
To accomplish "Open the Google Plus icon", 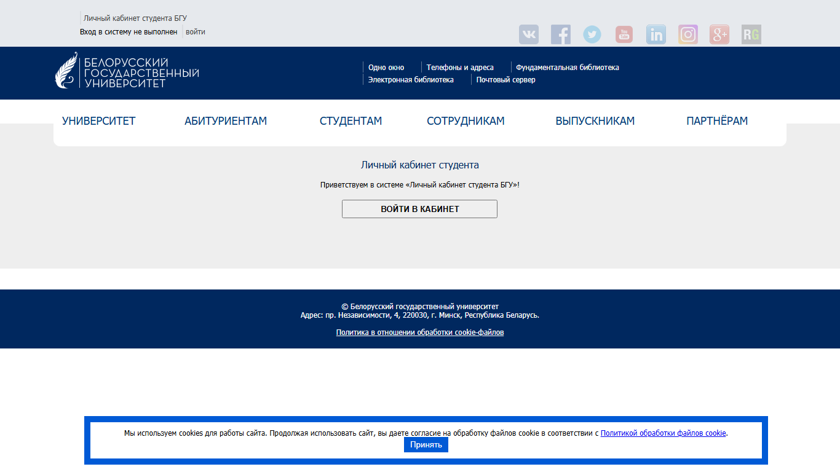I will tap(719, 34).
